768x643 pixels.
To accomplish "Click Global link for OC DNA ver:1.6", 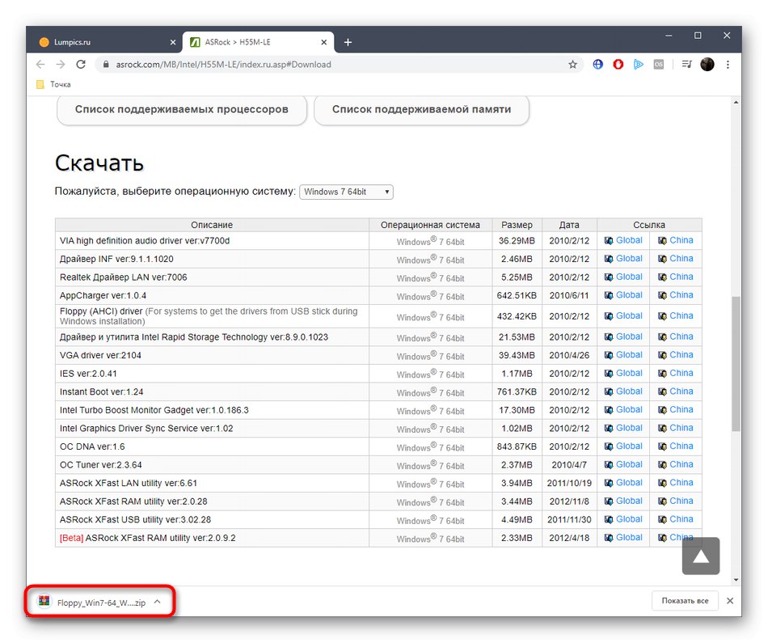I will tap(629, 446).
